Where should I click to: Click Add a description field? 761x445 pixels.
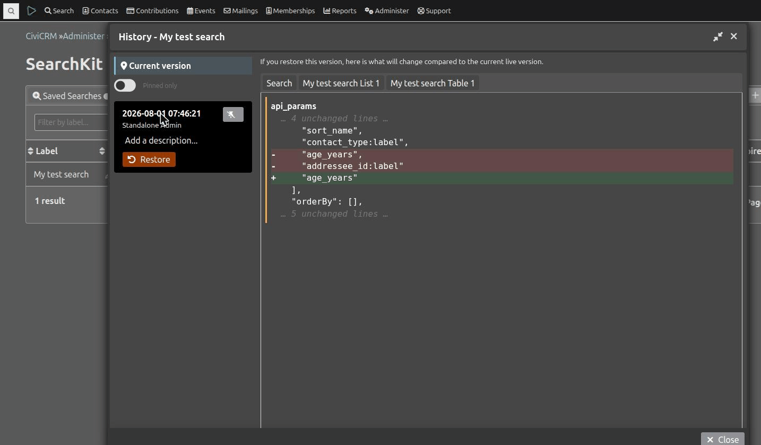click(161, 140)
